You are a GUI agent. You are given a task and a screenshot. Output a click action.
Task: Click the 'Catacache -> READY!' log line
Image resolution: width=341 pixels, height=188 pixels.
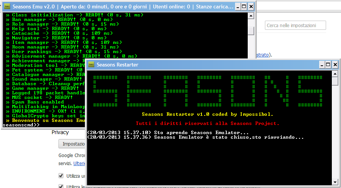[59, 33]
